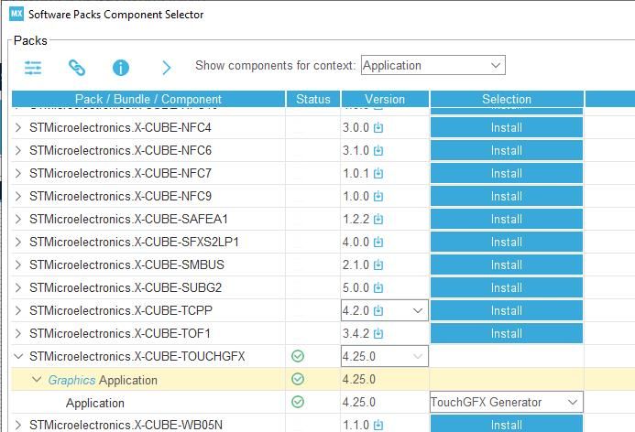Viewport: 635px width, 432px height.
Task: Click version text 5.0.0 for X-CUBE-SUBG2
Action: pyautogui.click(x=356, y=288)
